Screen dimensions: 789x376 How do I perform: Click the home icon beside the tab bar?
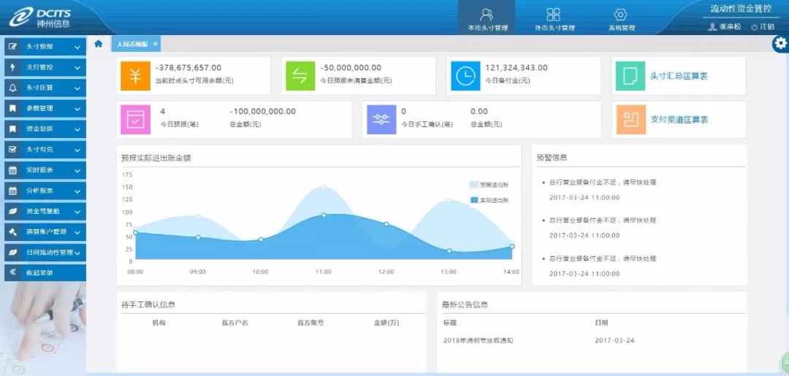[x=99, y=44]
